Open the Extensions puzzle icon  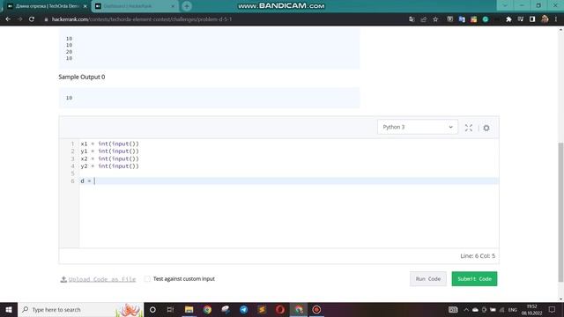coord(508,19)
